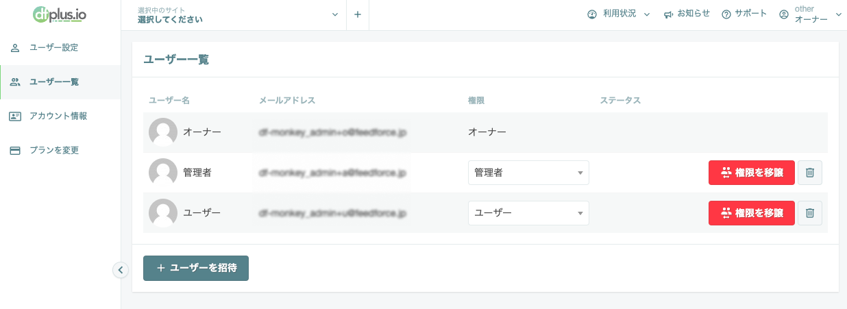Click the オーナー permission text in the 権限 column
The width and height of the screenshot is (847, 309).
click(x=487, y=132)
